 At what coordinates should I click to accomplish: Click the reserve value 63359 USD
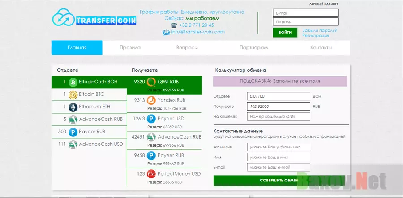(x=173, y=127)
